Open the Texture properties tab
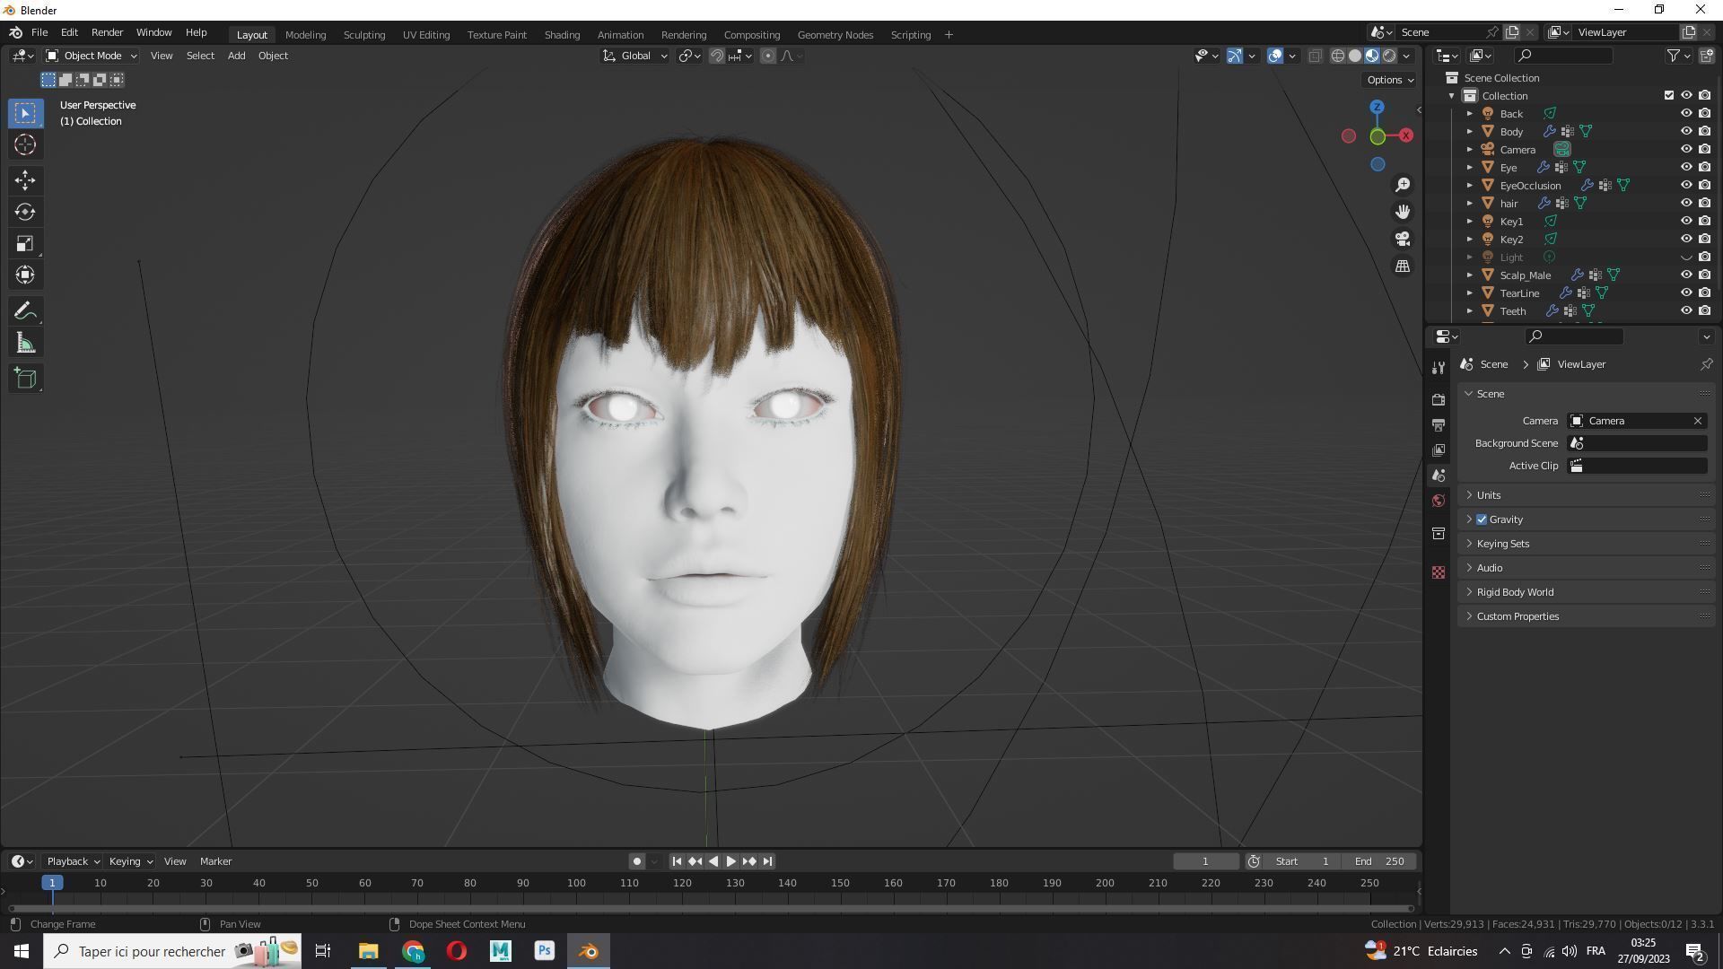 [1439, 572]
